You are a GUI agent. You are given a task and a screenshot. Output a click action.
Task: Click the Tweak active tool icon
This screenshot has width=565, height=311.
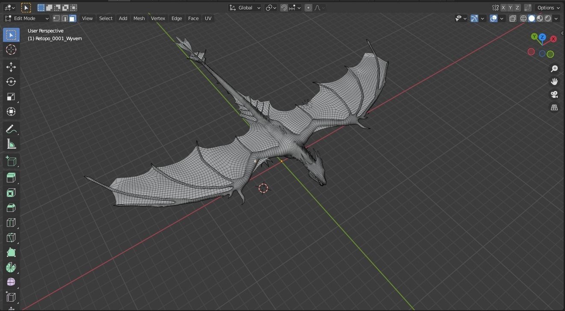coord(26,8)
